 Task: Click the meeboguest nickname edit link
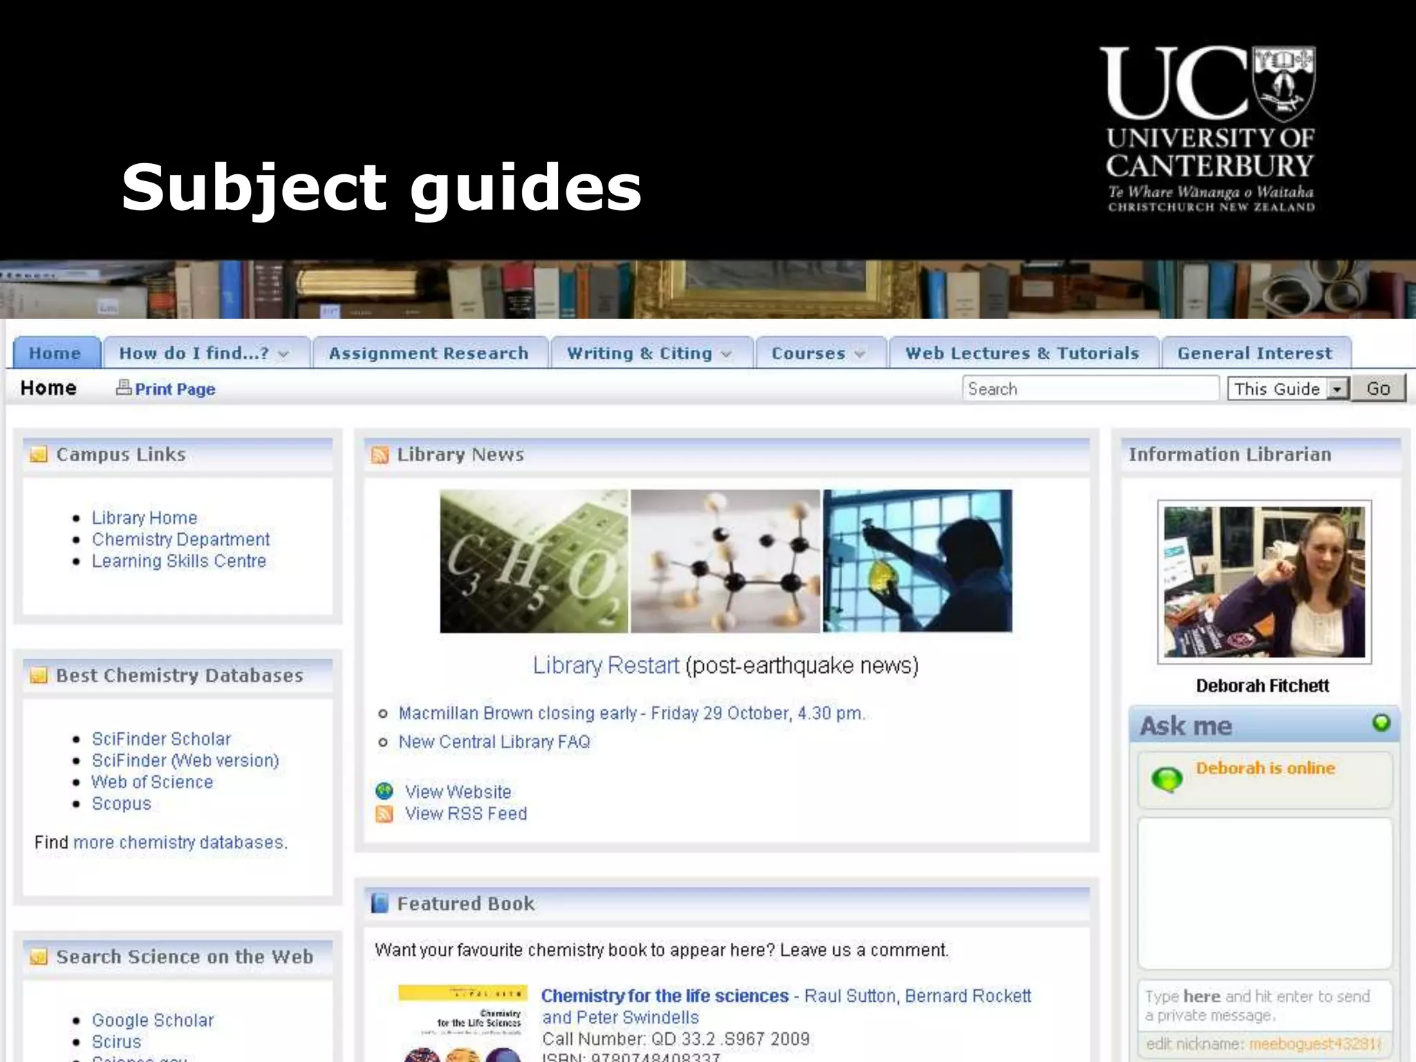tap(1315, 1044)
